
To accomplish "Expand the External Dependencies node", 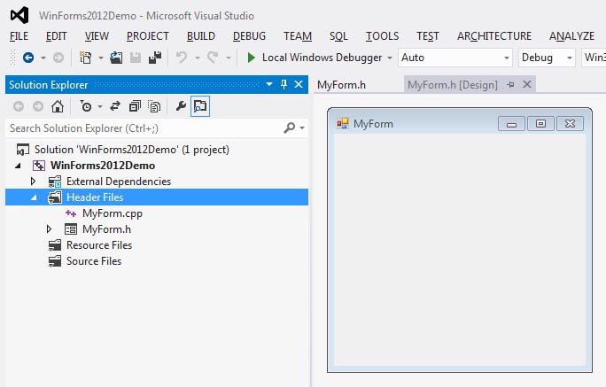I will point(34,182).
